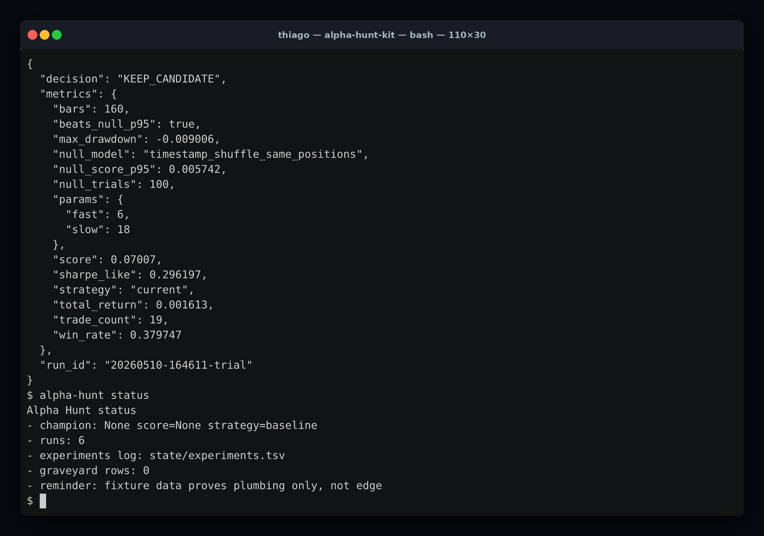Click the "beats_null_p95": true line
Viewport: 764px width, 536px height.
(x=127, y=124)
